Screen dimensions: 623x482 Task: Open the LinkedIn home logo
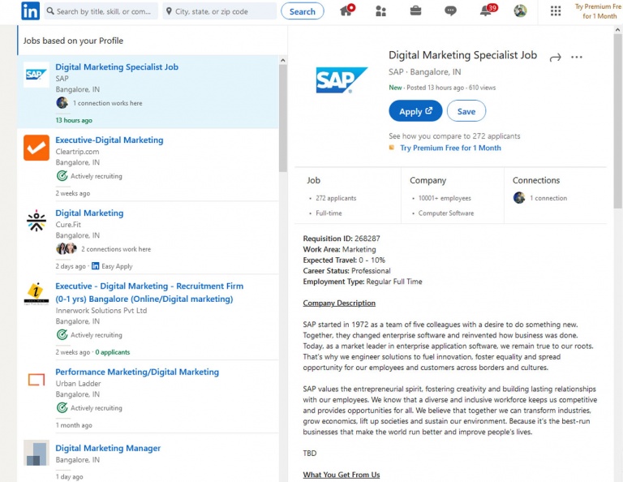(x=30, y=11)
